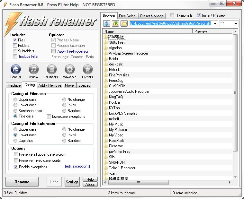The height and width of the screenshot is (199, 244).
Task: Select the Joyoshare Audio Recorder row
Action: point(167,91)
